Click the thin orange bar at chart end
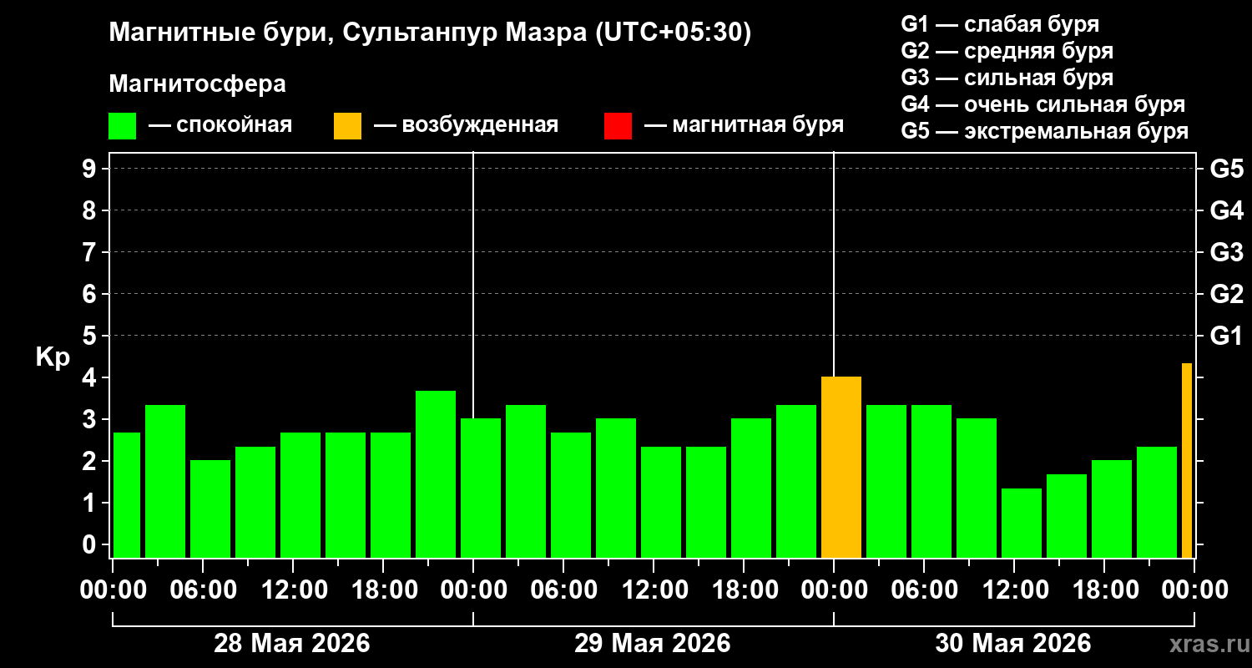 [1187, 460]
